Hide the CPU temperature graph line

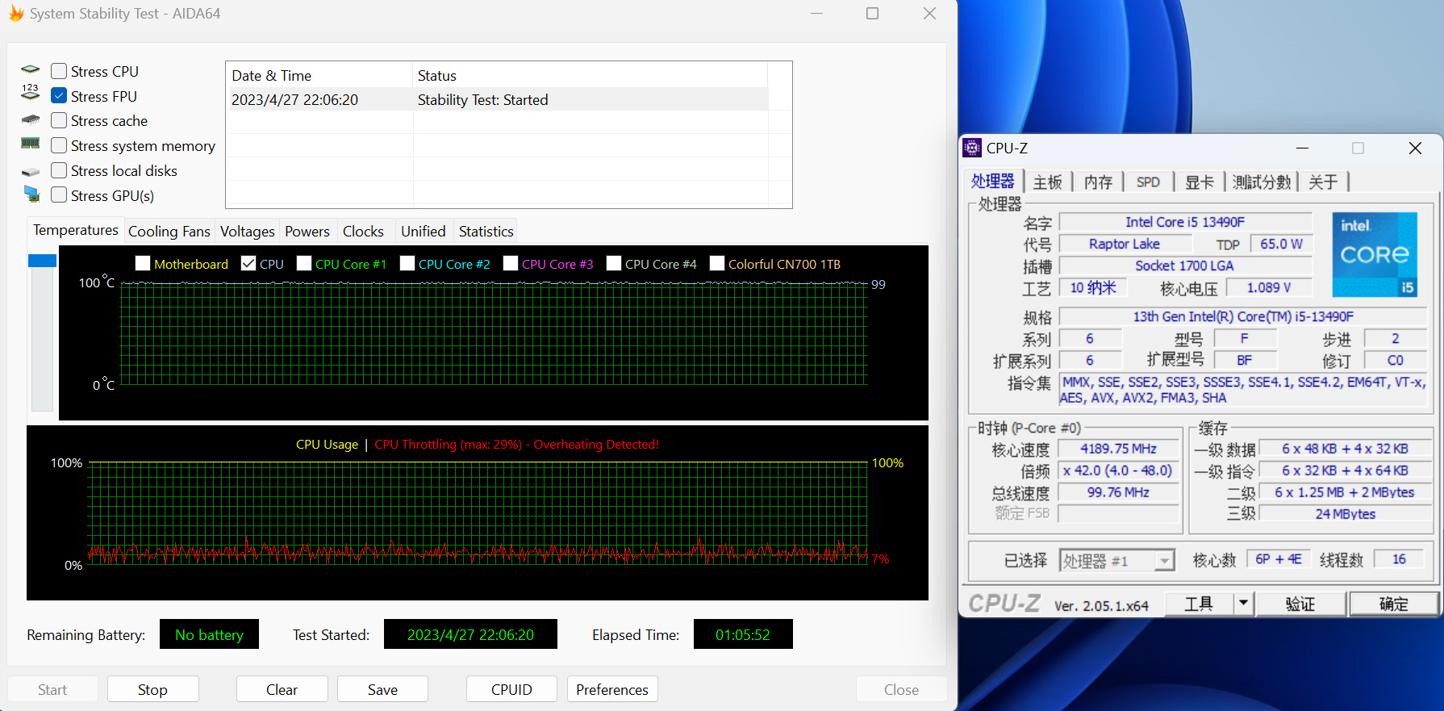(248, 263)
